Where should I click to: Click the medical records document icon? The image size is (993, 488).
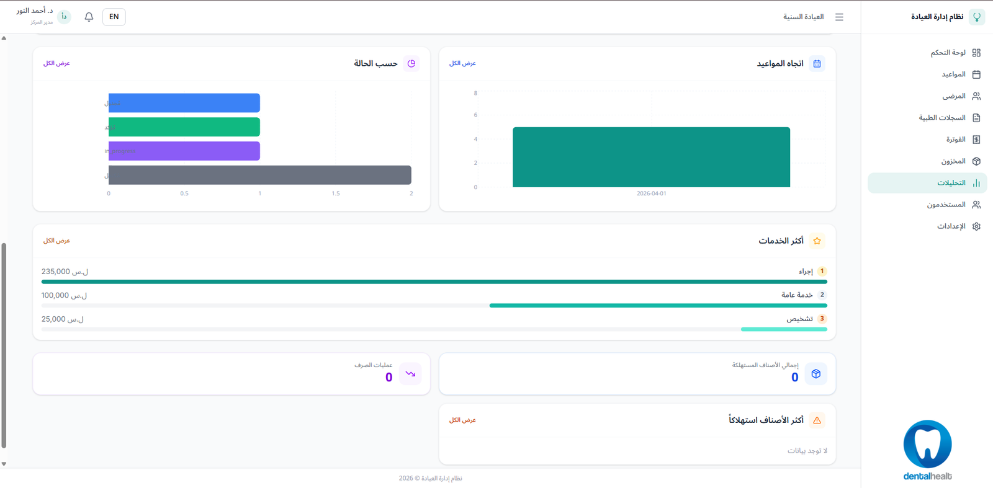coord(976,118)
